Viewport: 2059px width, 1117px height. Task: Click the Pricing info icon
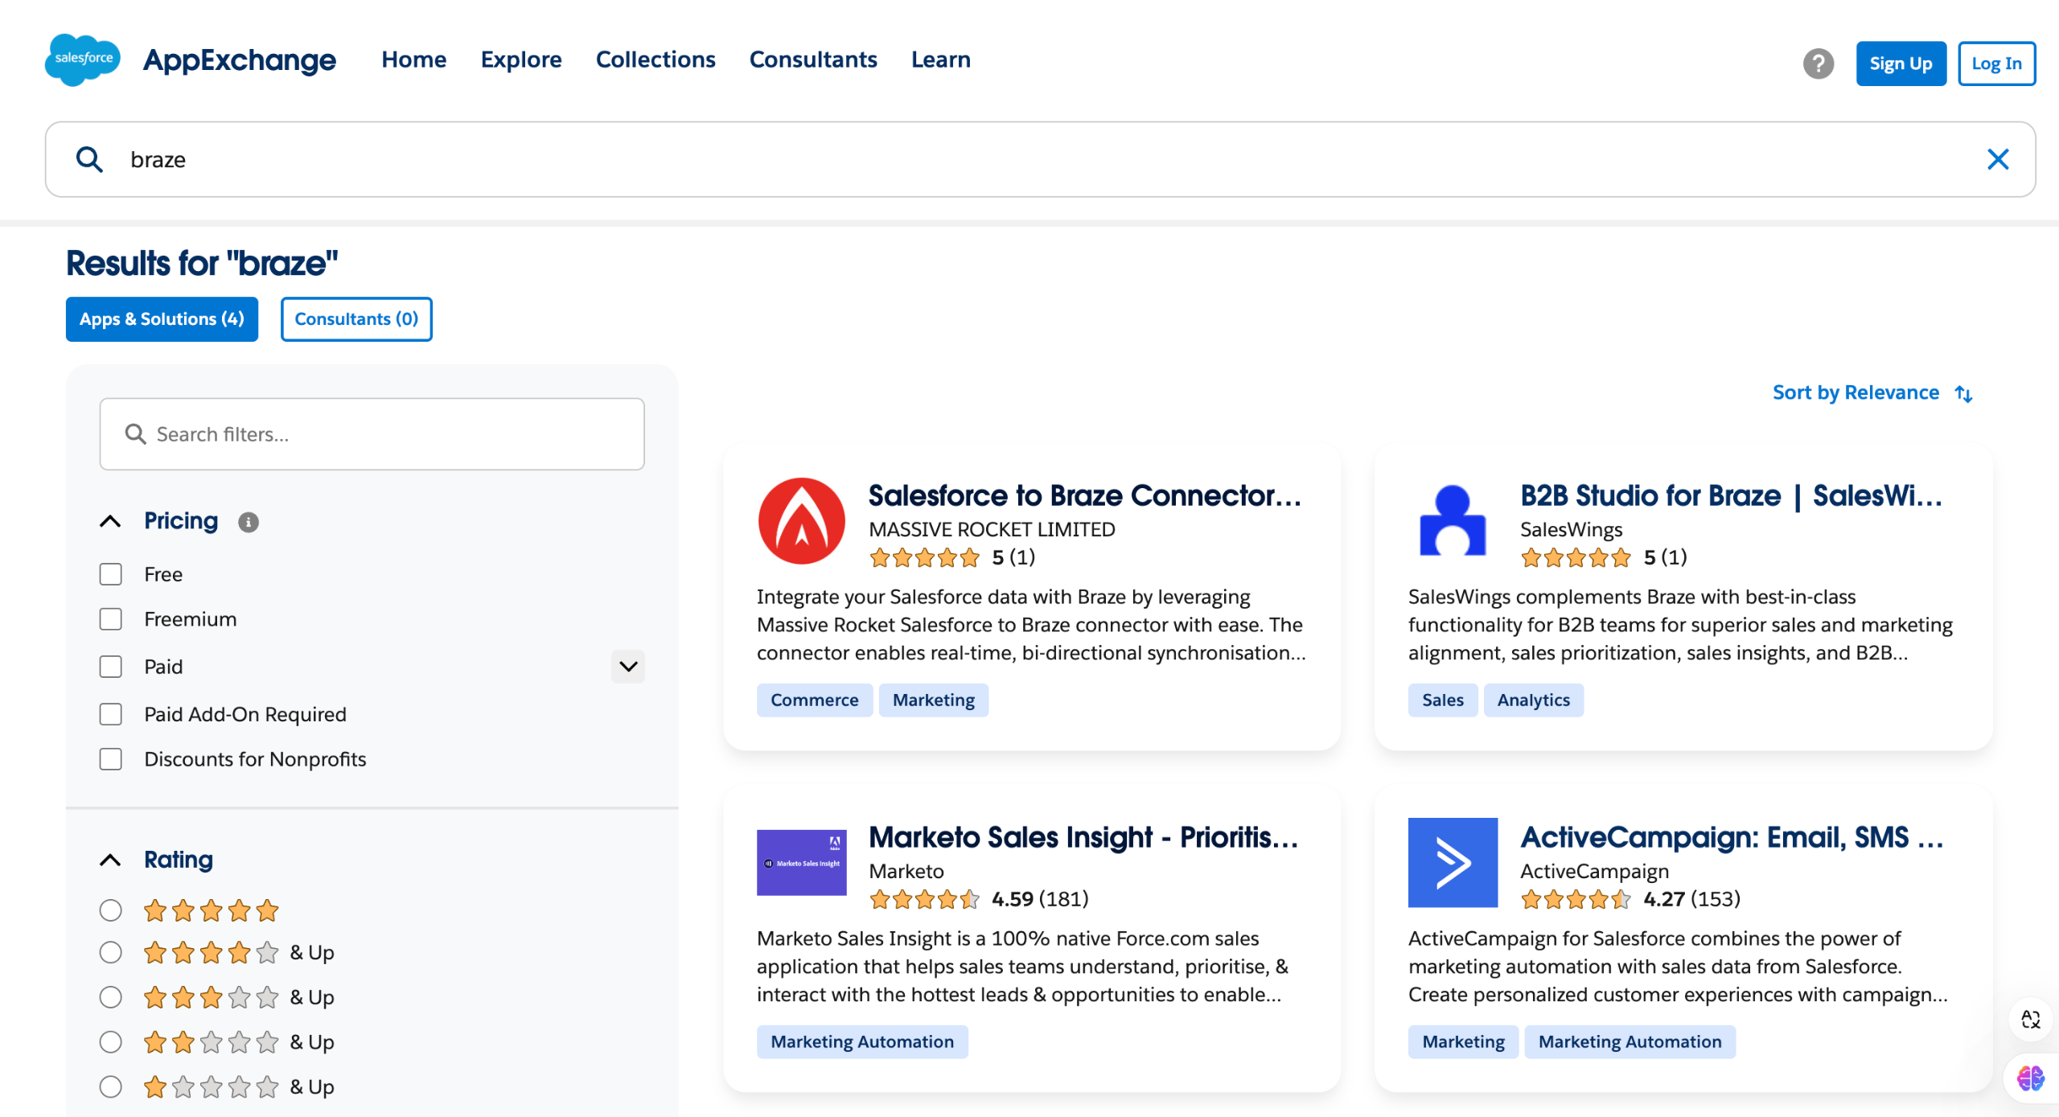pos(249,523)
